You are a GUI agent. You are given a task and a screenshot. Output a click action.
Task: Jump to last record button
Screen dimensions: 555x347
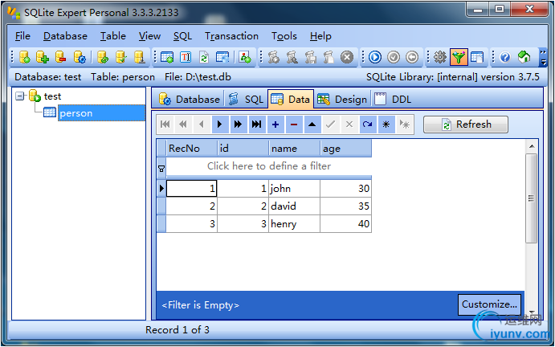[x=256, y=125]
